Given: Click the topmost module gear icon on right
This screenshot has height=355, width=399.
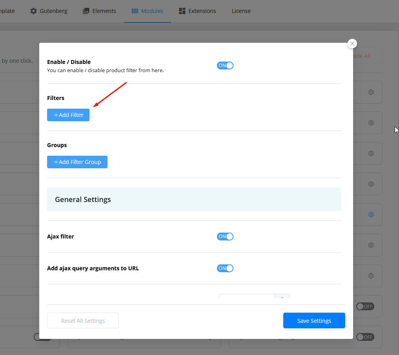Looking at the screenshot, I should [x=371, y=92].
